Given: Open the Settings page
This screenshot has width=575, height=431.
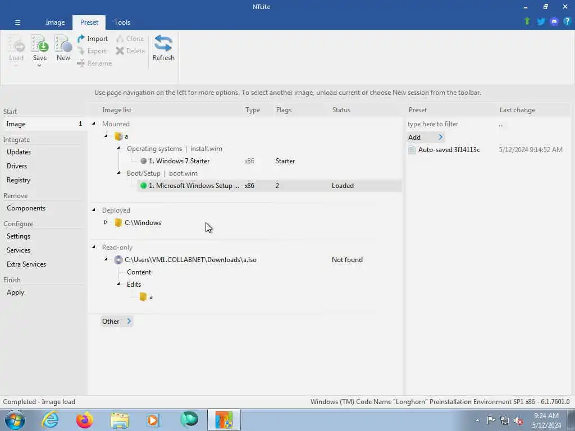Looking at the screenshot, I should 19,236.
